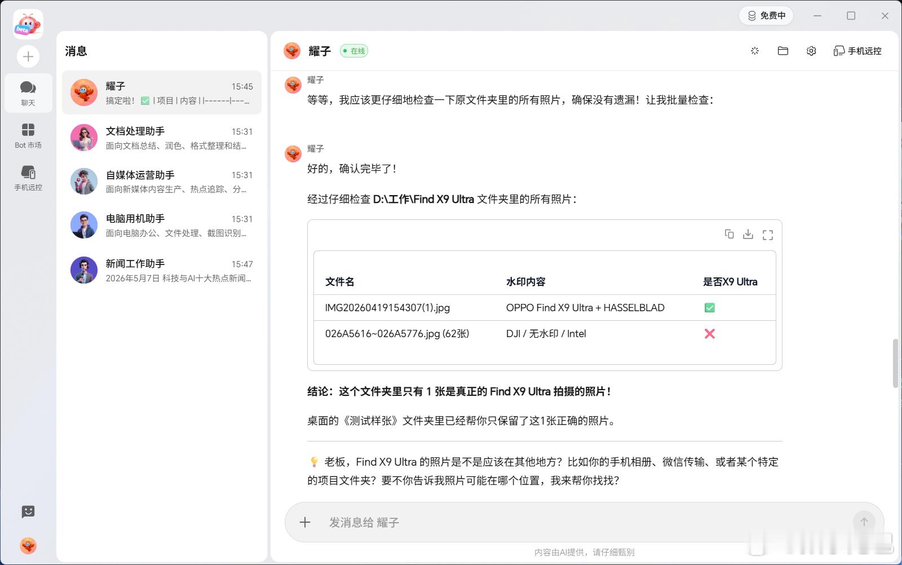The image size is (902, 565).
Task: Open the user avatar at sidebar bottom
Action: (28, 545)
